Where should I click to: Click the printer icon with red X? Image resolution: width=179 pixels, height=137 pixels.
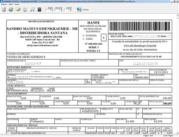[4, 9]
